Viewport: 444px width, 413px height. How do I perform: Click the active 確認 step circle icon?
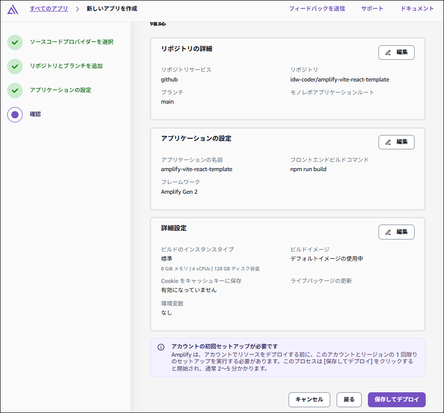[15, 115]
